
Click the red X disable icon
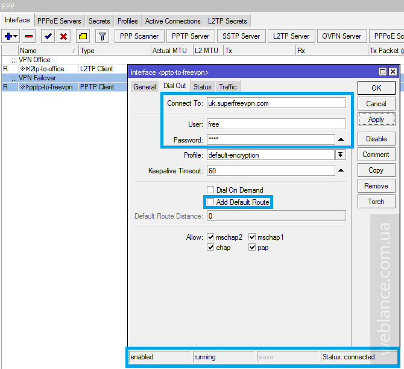[x=64, y=36]
